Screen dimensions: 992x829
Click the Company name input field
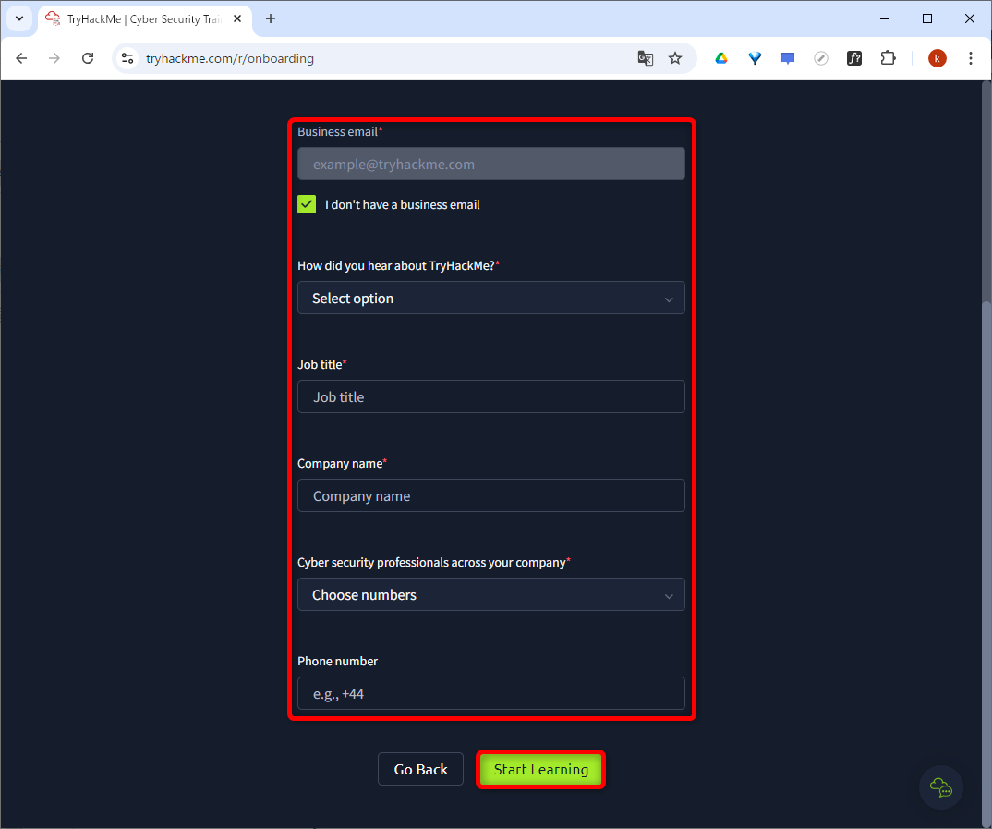[x=491, y=496]
